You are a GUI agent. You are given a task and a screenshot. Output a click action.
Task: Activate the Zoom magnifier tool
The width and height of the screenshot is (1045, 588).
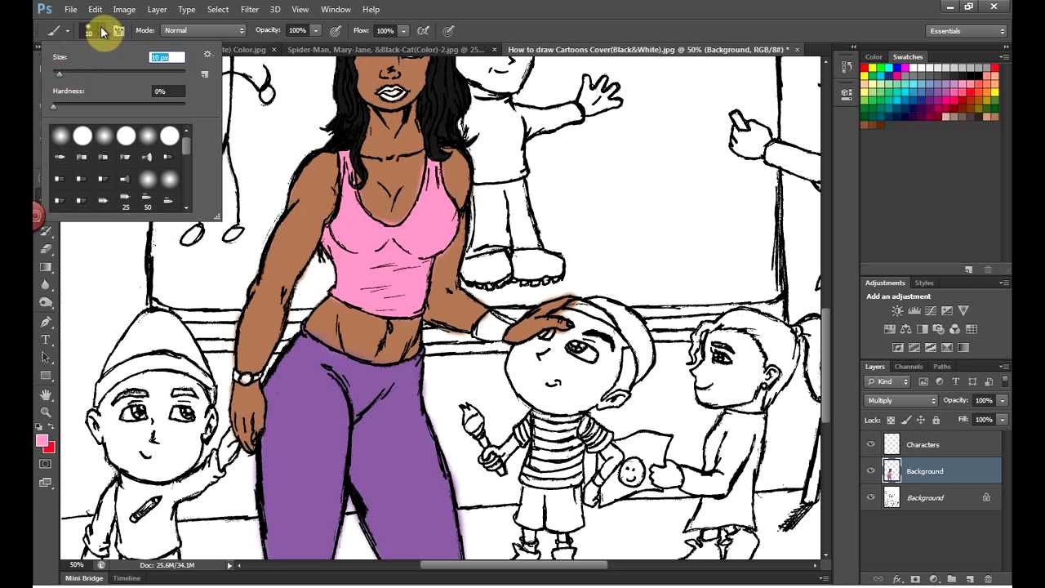[x=46, y=412]
